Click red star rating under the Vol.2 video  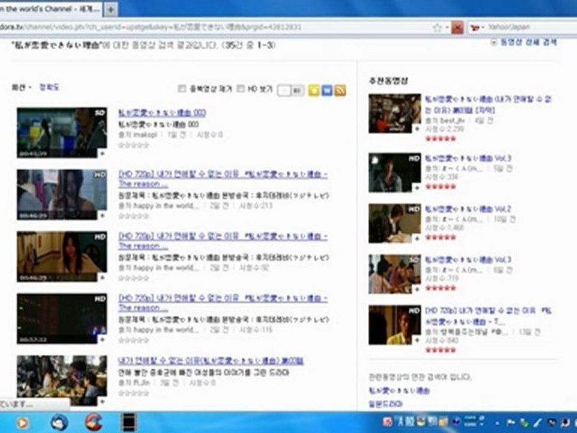[441, 237]
